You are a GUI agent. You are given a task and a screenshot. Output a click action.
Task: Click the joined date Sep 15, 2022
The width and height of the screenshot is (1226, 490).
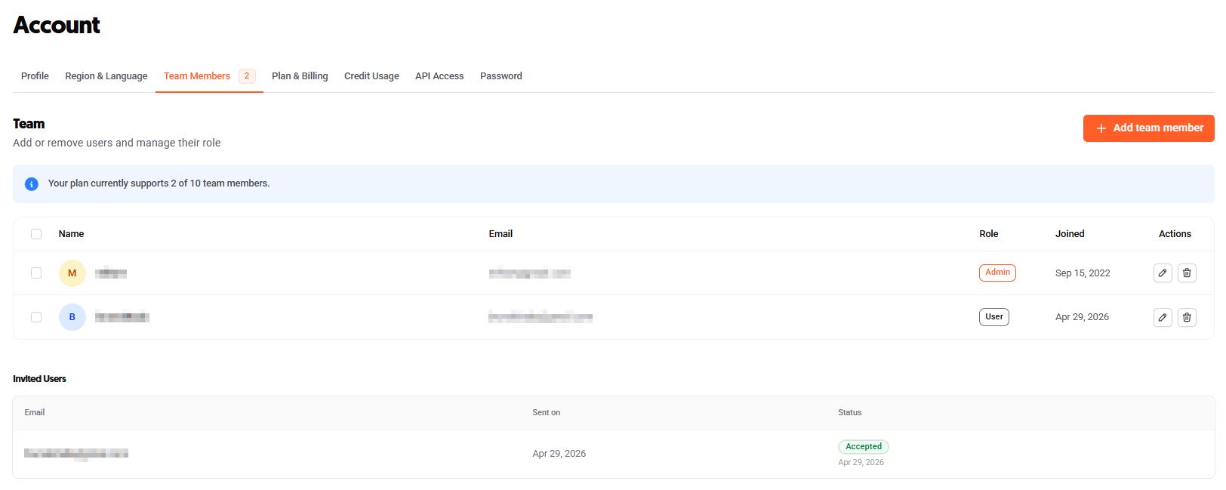point(1083,273)
